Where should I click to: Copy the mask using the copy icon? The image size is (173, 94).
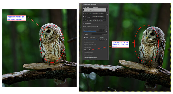coord(84,37)
